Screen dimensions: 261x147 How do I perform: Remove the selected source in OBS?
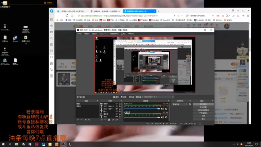(x=105, y=120)
